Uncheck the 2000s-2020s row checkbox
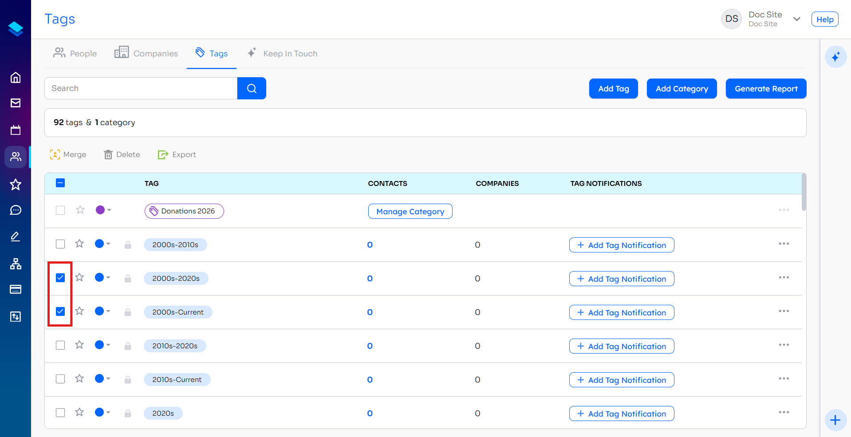This screenshot has height=437, width=851. [x=60, y=278]
